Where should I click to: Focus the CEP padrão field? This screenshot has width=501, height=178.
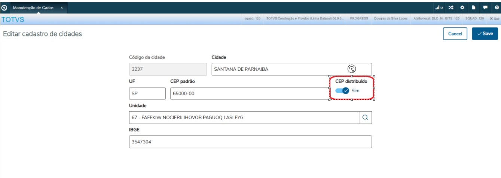click(x=250, y=93)
